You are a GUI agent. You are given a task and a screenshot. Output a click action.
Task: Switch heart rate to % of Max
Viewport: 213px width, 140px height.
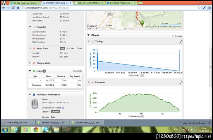(70, 48)
